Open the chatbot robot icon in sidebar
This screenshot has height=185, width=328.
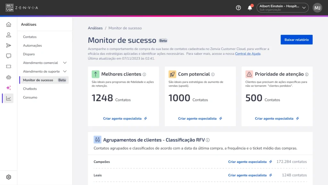9,77
